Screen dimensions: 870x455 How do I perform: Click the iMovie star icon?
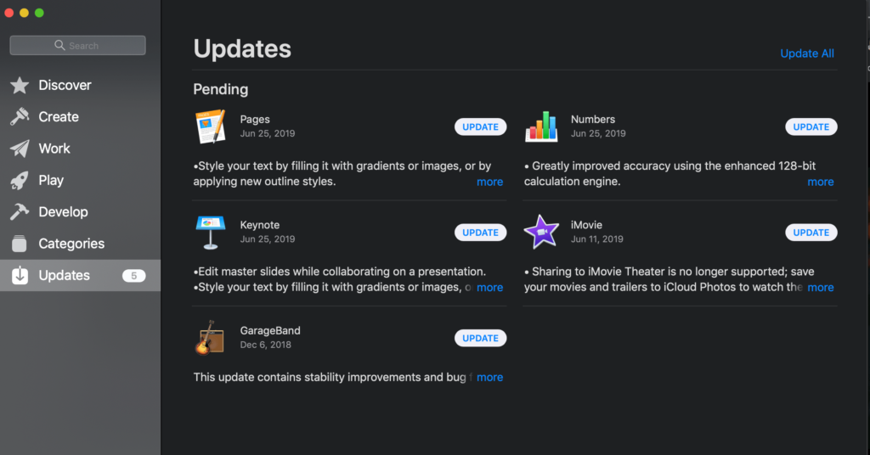[540, 232]
